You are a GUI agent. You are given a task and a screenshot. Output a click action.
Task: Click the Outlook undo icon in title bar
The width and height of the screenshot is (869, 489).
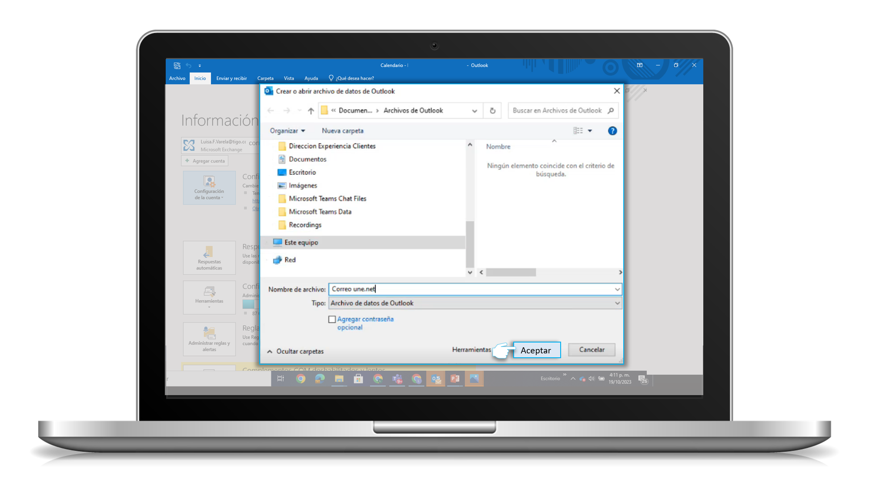click(188, 65)
